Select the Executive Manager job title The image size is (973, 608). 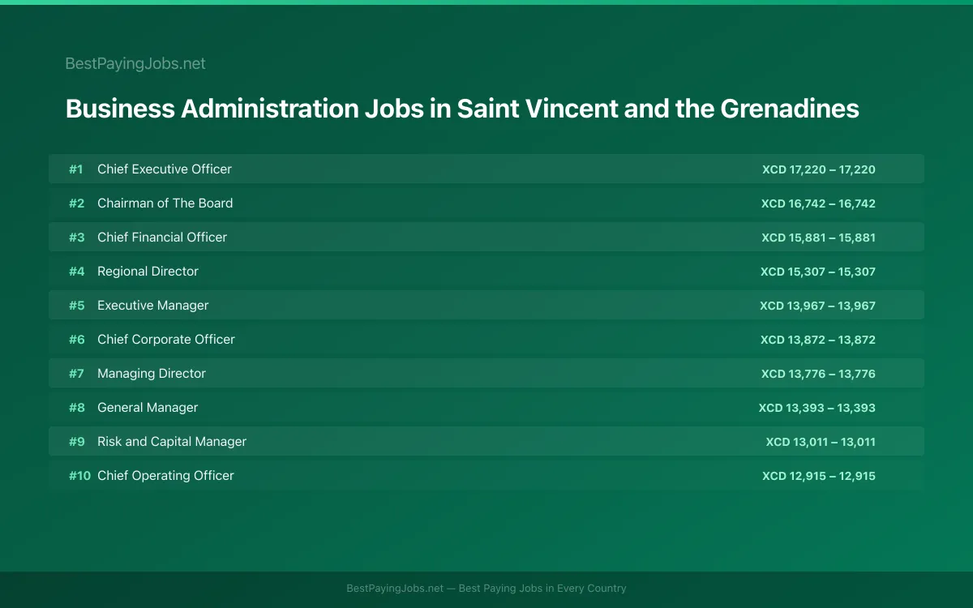152,305
